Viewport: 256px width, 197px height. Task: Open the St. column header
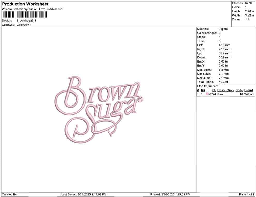pyautogui.click(x=214, y=90)
